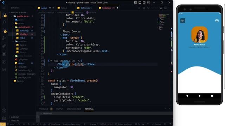Open the GitHub view in the activity bar
225x126 pixels.
click(x=4, y=54)
